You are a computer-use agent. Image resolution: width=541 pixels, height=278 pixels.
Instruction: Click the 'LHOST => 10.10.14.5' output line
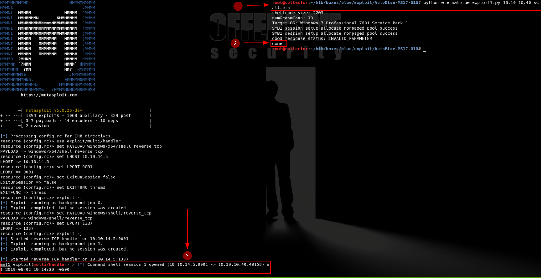click(x=24, y=162)
